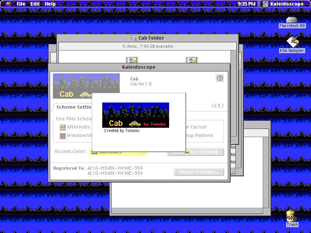Open the Kaleidoscope application menu

(x=284, y=4)
